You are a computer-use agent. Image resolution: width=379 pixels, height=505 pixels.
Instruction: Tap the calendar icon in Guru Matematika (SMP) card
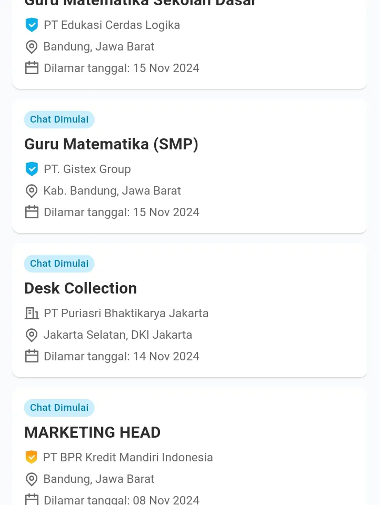tap(32, 212)
